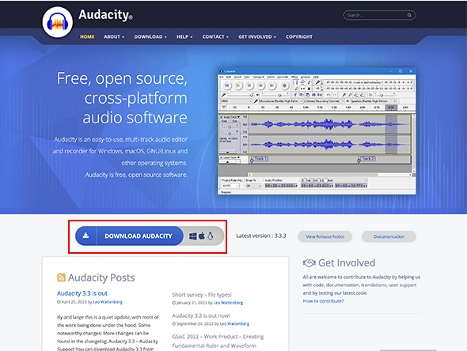Click Leo Wattenberg on the September 26, 2022 post

(x=235, y=323)
